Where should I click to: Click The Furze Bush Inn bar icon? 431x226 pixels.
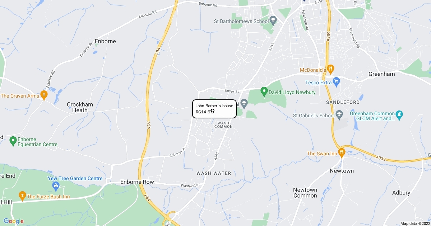tap(22, 196)
